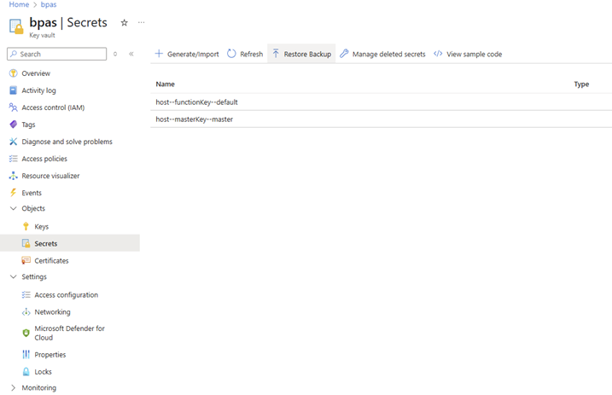Click the Access configuration icon

[x=26, y=295]
